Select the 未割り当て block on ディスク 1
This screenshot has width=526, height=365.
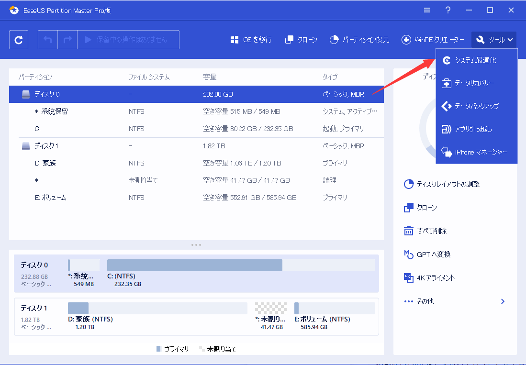point(270,308)
